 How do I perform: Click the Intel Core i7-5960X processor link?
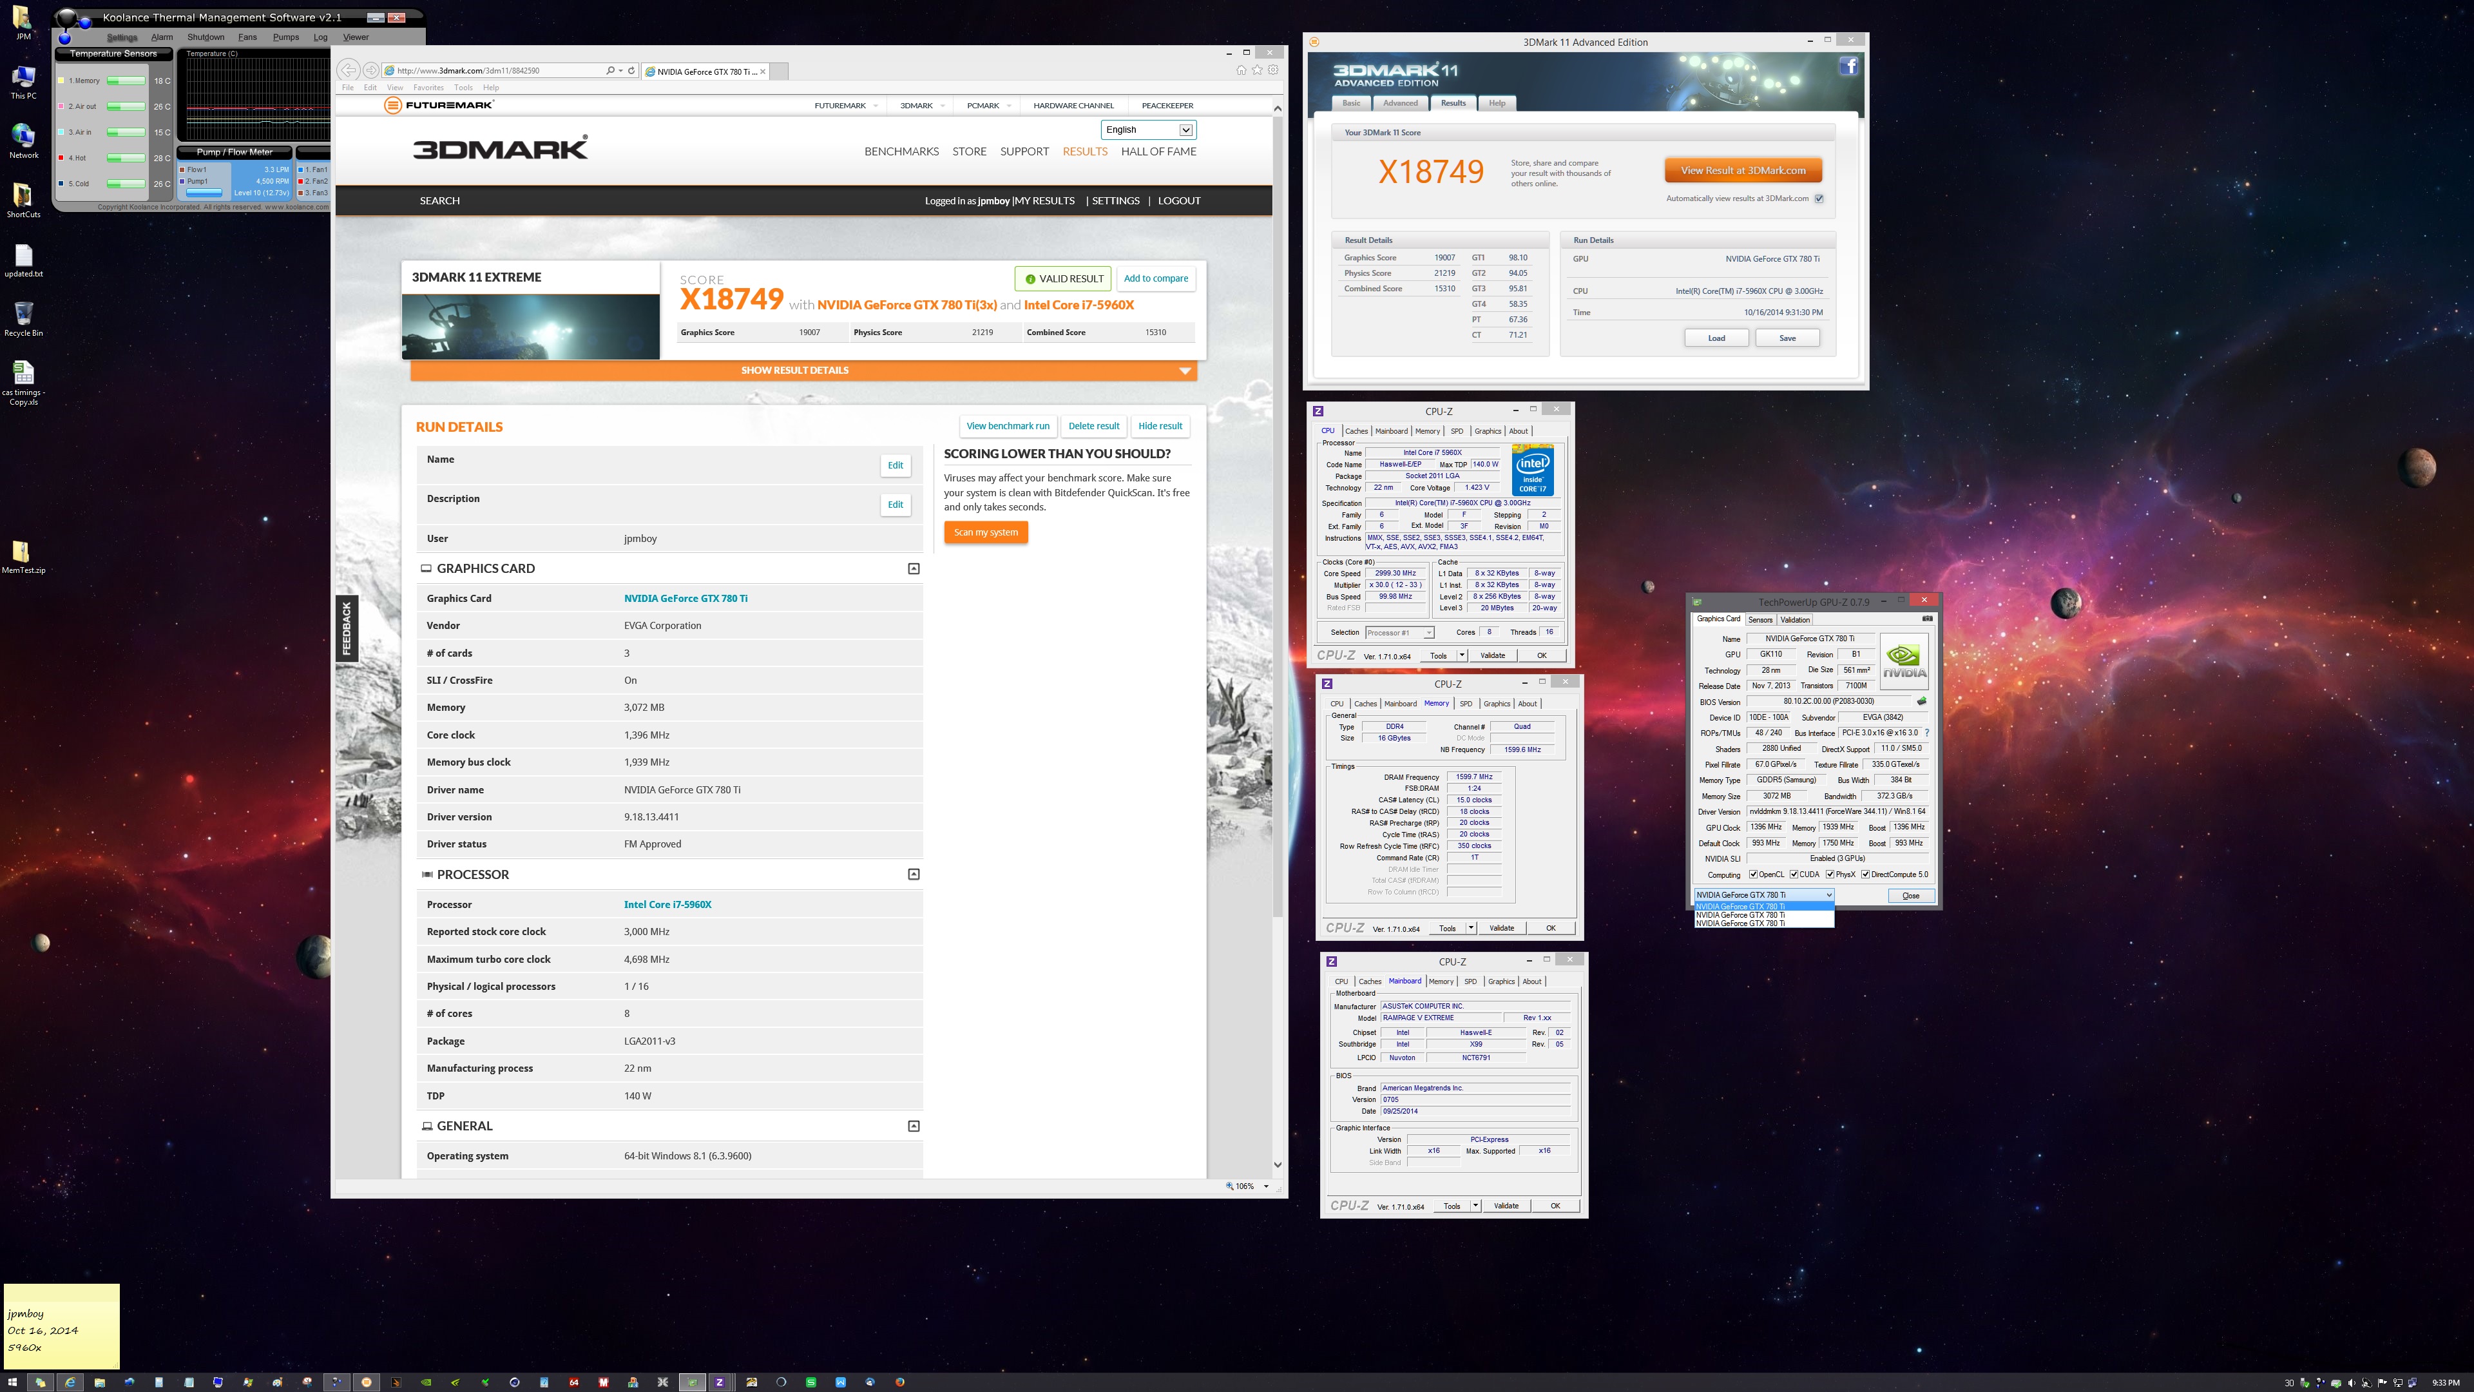667,904
